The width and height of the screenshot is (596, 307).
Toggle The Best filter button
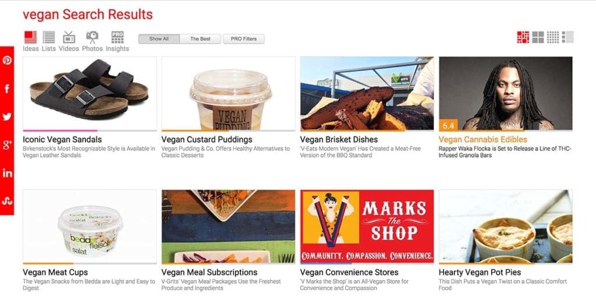click(x=200, y=39)
